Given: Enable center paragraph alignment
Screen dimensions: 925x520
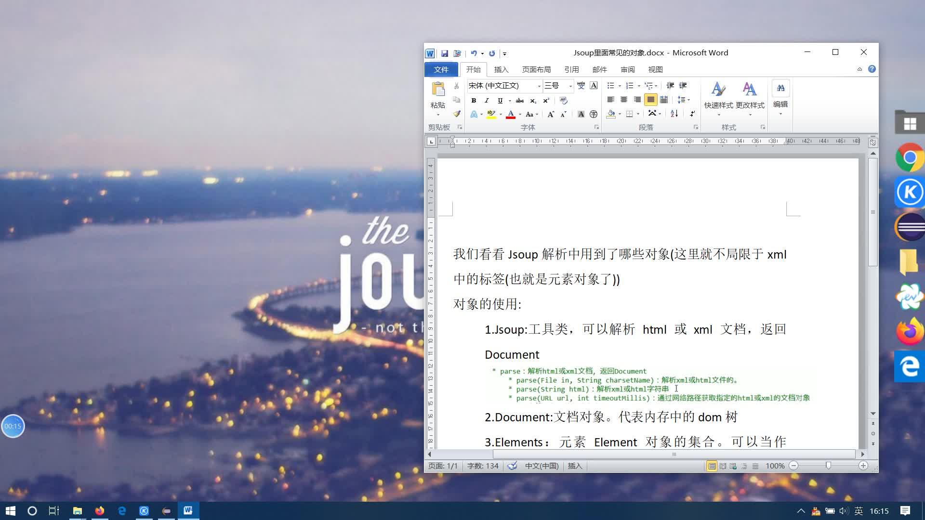Looking at the screenshot, I should (624, 99).
